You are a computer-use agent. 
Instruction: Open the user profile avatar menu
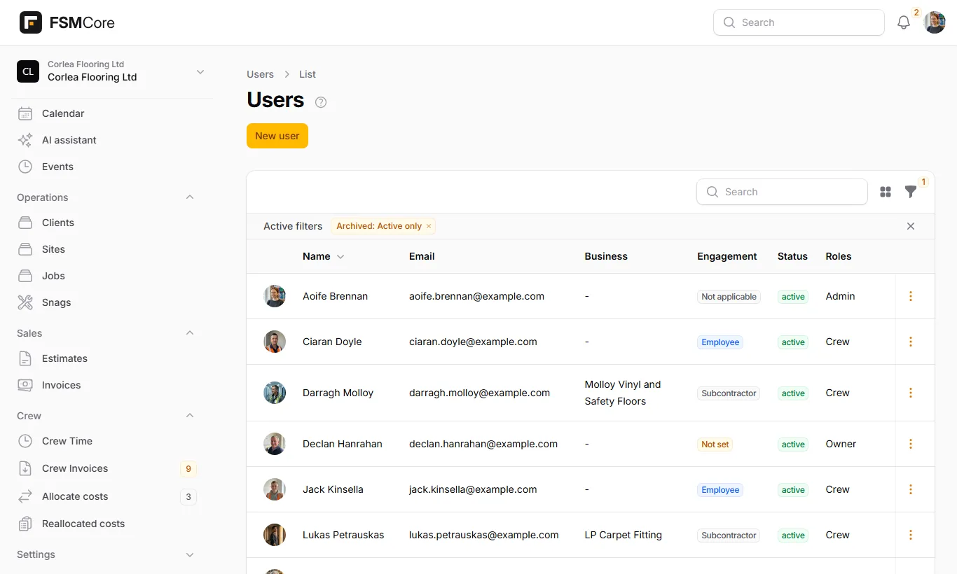pyautogui.click(x=935, y=22)
